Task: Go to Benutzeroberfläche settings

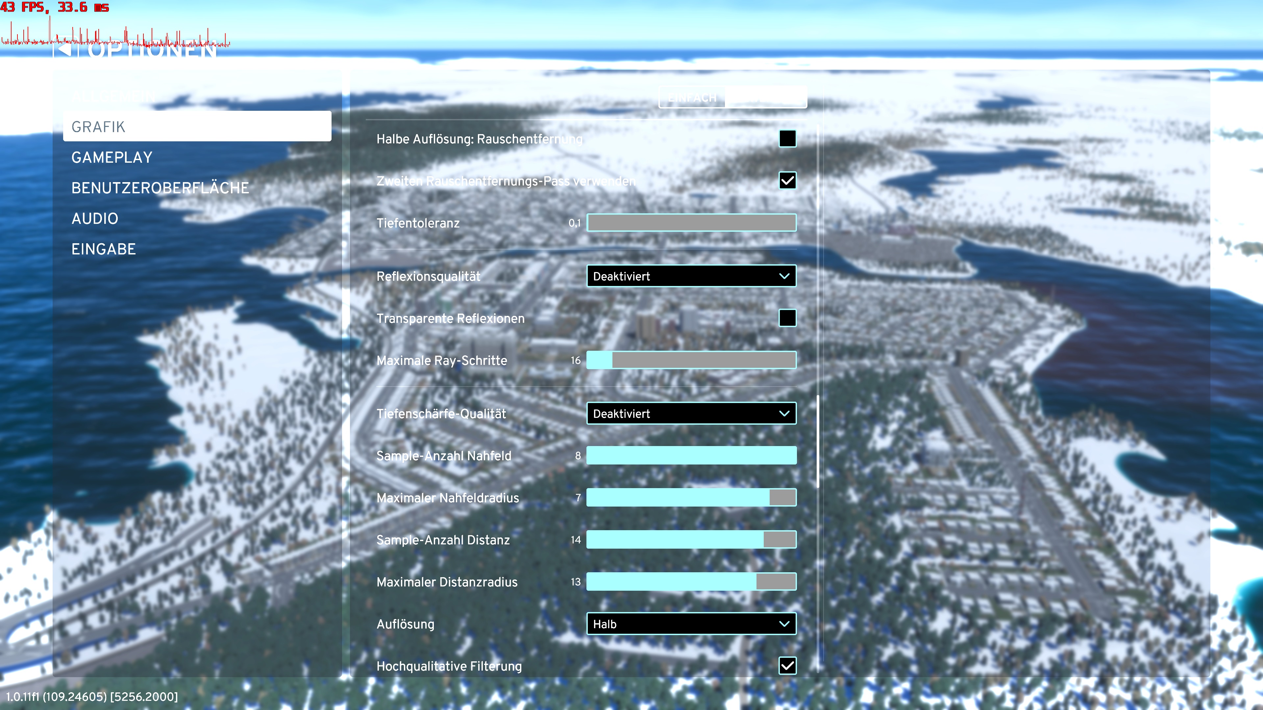Action: [x=160, y=188]
